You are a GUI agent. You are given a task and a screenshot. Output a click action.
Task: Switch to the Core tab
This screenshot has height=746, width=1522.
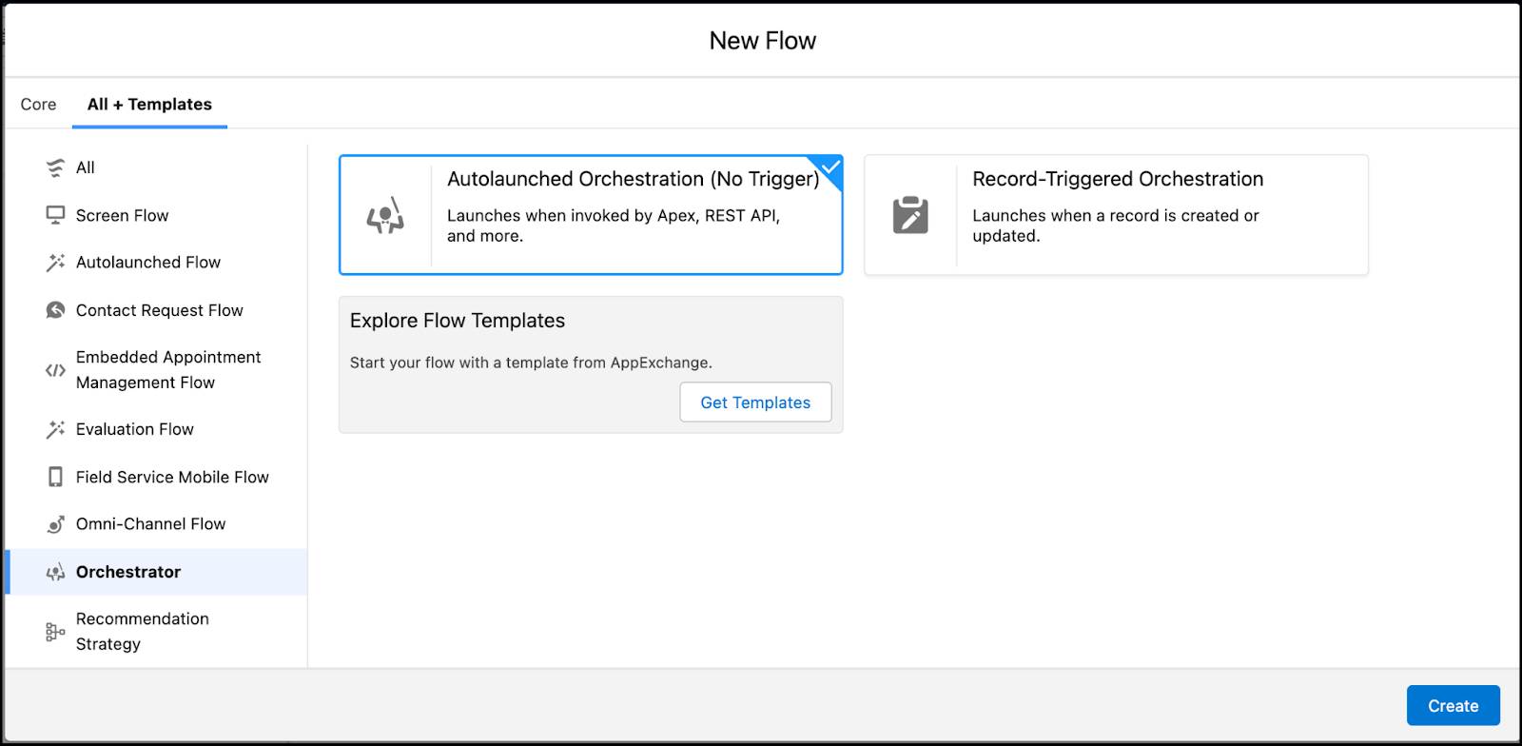37,104
